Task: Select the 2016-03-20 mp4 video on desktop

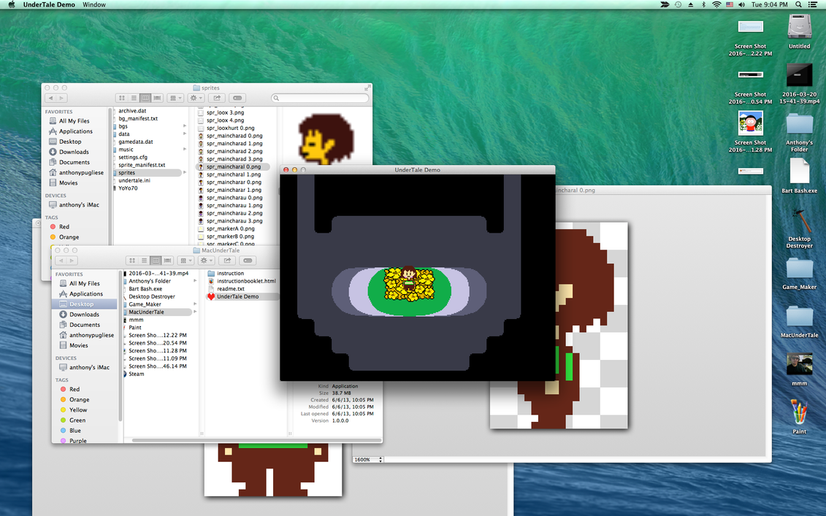Action: pos(799,75)
